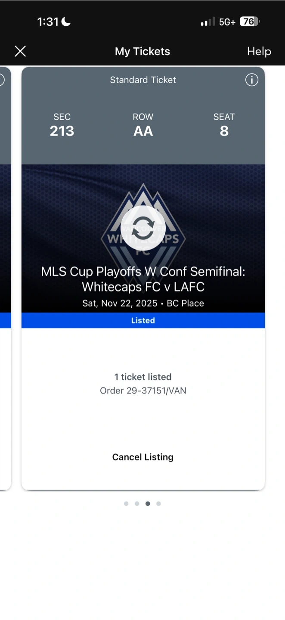Tap the cellular signal bars icon

208,22
